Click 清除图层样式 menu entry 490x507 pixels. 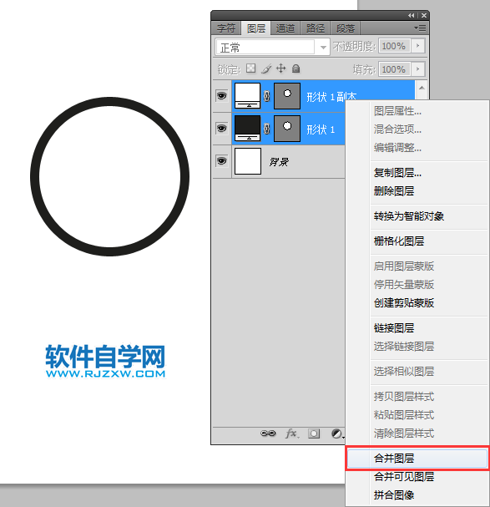tap(417, 433)
